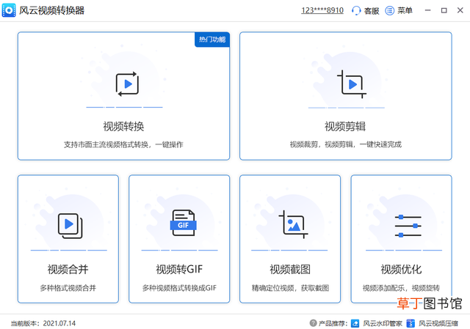Click text 多种格式视频合并
This screenshot has height=329, width=470.
pos(68,288)
